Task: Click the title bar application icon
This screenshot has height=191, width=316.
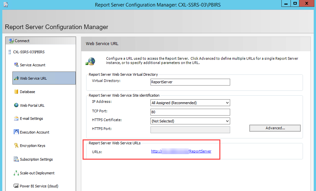Action: pos(6,5)
